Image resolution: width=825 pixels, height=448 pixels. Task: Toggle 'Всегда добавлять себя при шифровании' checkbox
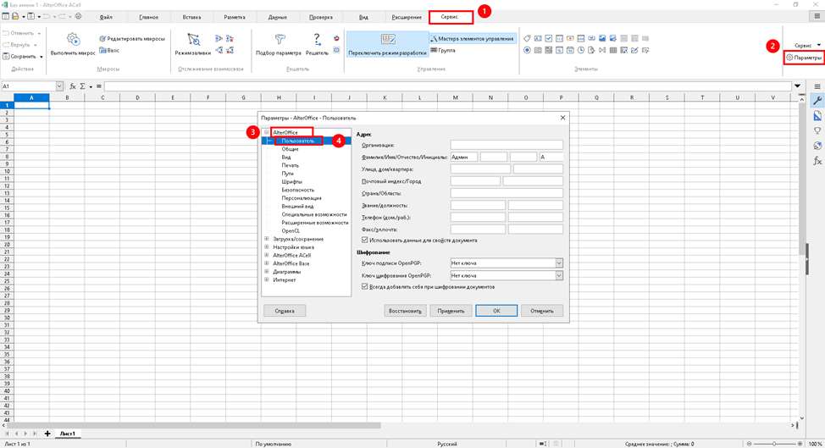tap(365, 286)
